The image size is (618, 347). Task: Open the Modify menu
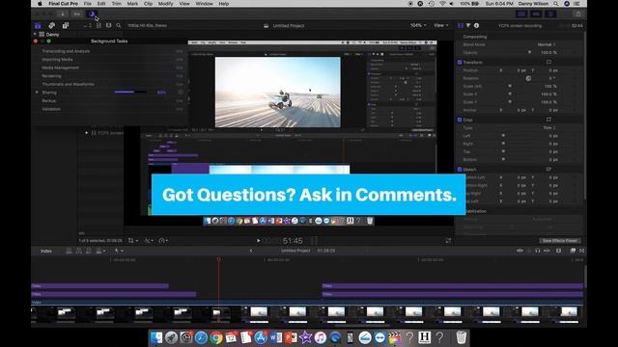pos(165,4)
